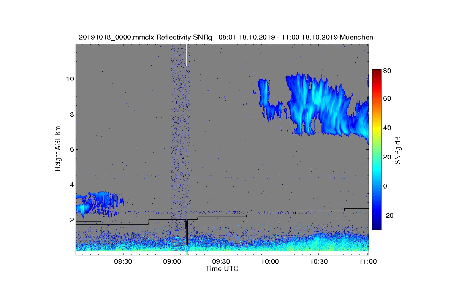Click the colorbar value 60
This screenshot has width=456, height=304.
coord(388,98)
